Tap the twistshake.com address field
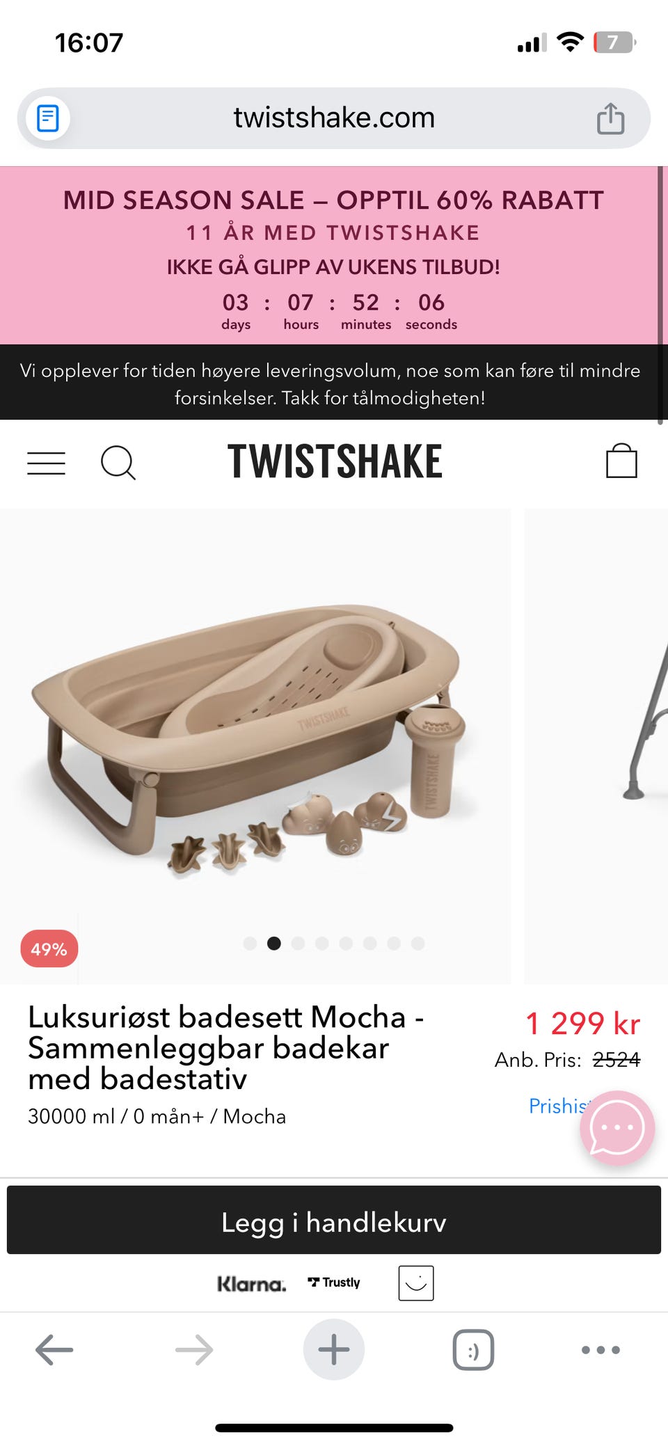The image size is (668, 1446). (334, 118)
